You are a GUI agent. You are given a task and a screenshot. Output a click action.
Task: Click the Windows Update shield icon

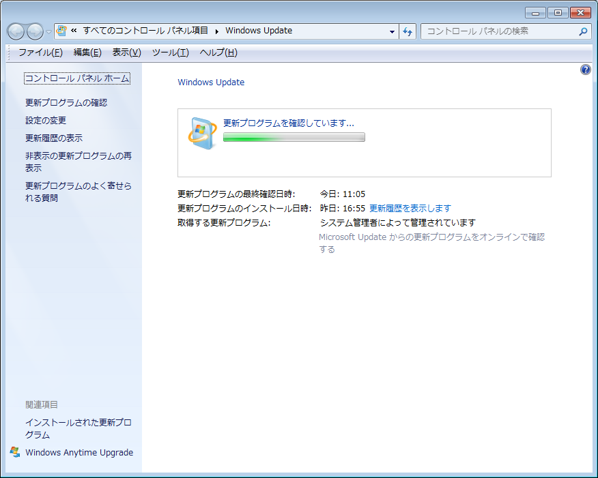tap(202, 133)
